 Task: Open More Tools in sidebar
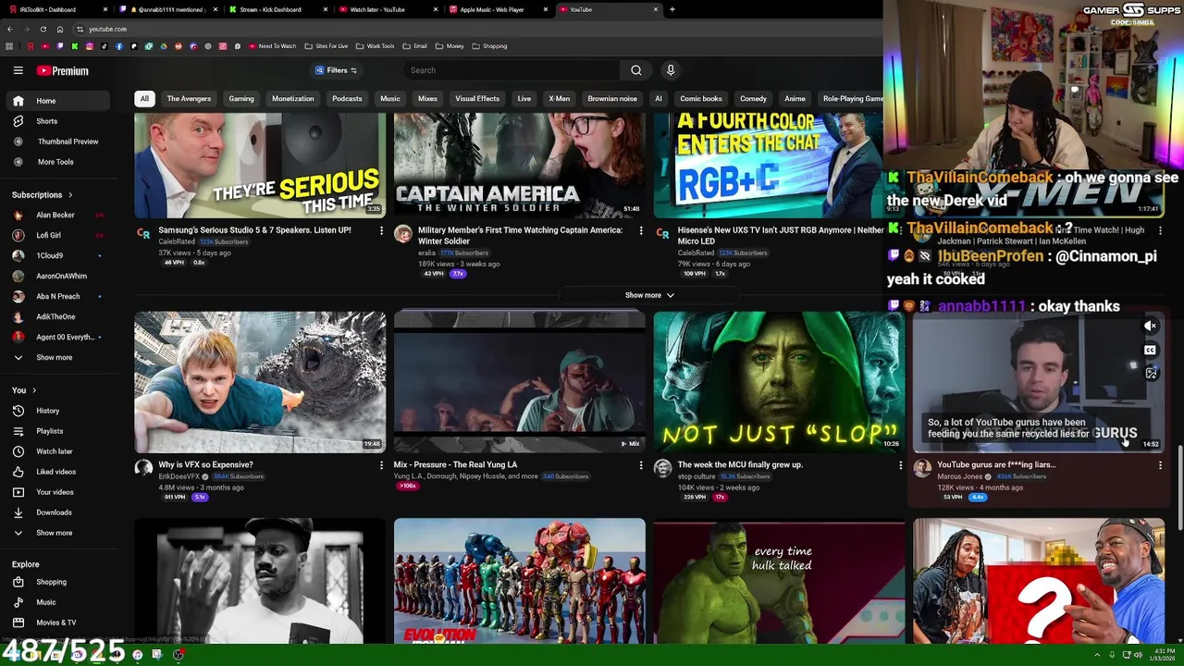55,162
